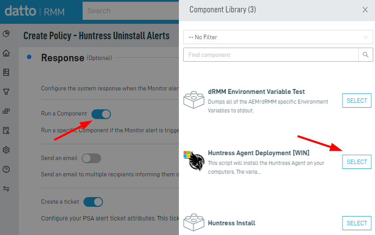Click the Send an email label
The height and width of the screenshot is (235, 375).
[x=59, y=158]
